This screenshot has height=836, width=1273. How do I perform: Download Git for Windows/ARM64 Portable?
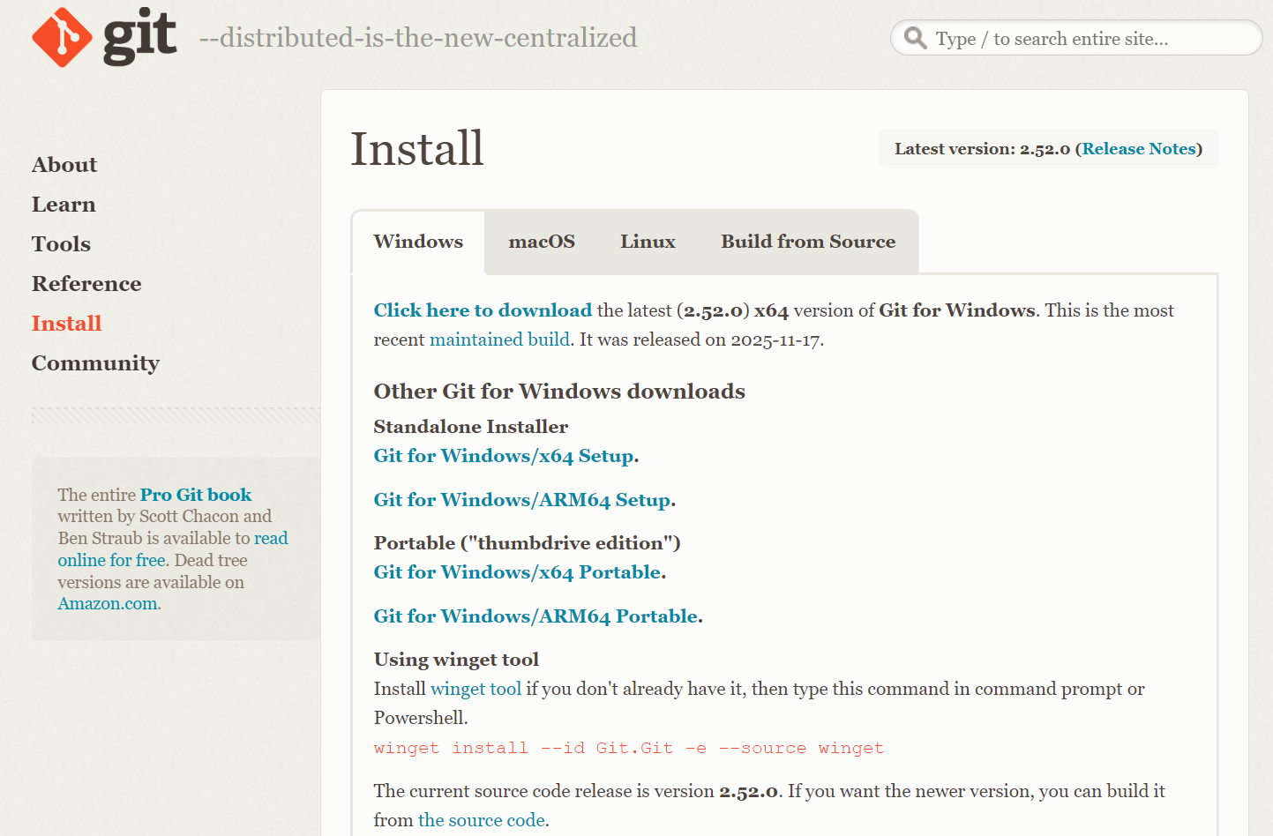(536, 616)
